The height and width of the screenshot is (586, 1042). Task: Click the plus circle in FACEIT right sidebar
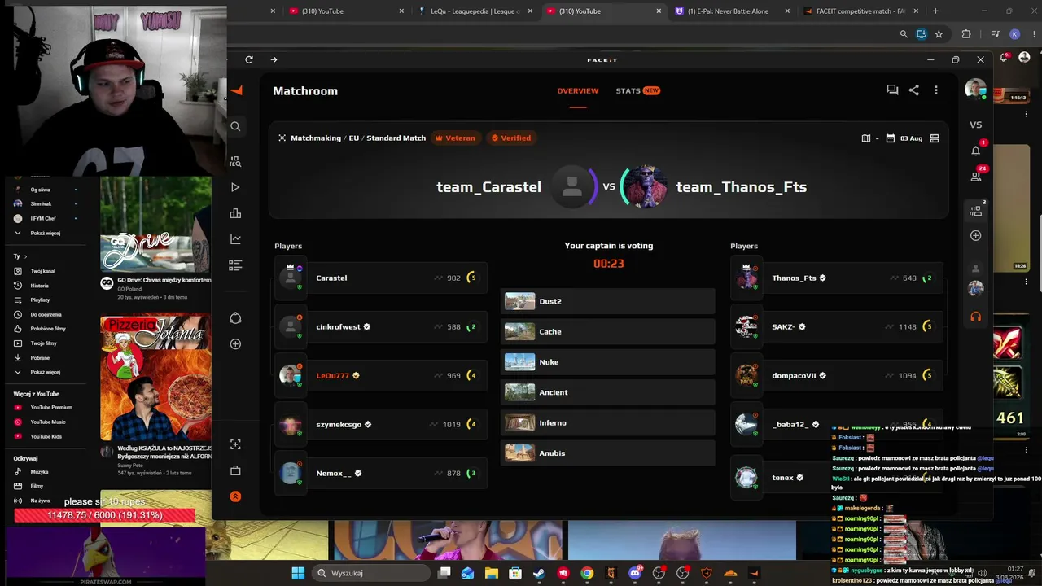tap(976, 235)
